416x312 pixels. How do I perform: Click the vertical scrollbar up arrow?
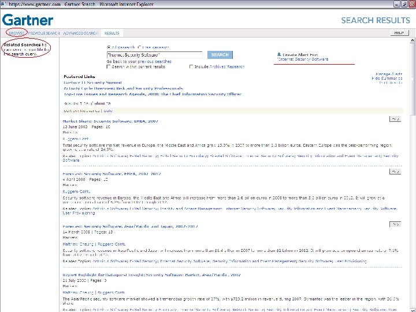413,40
